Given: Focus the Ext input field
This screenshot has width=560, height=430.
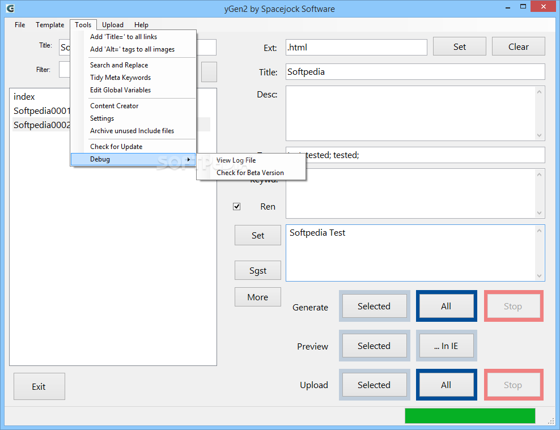Looking at the screenshot, I should [356, 47].
